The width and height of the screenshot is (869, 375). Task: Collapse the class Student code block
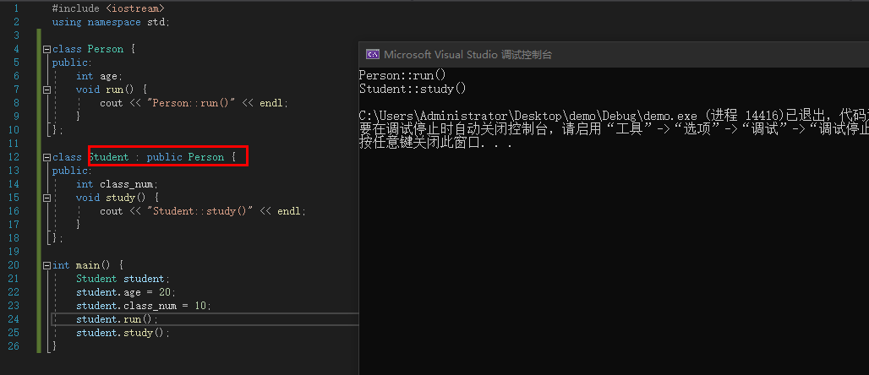click(x=47, y=157)
